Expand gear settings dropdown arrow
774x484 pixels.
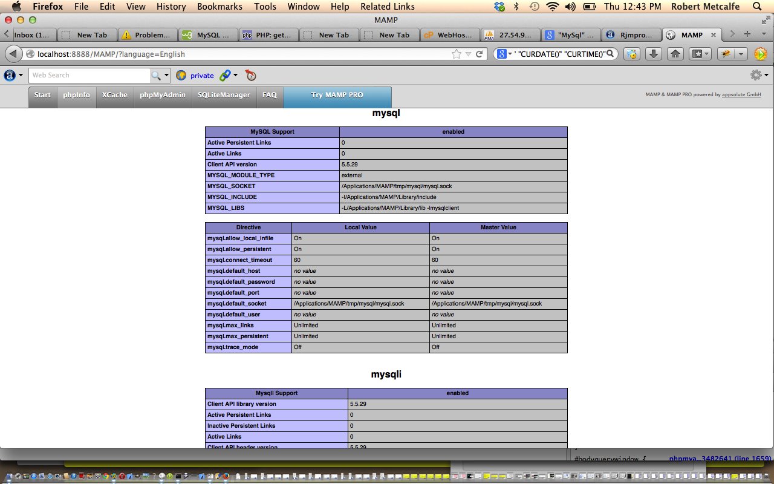coord(767,75)
